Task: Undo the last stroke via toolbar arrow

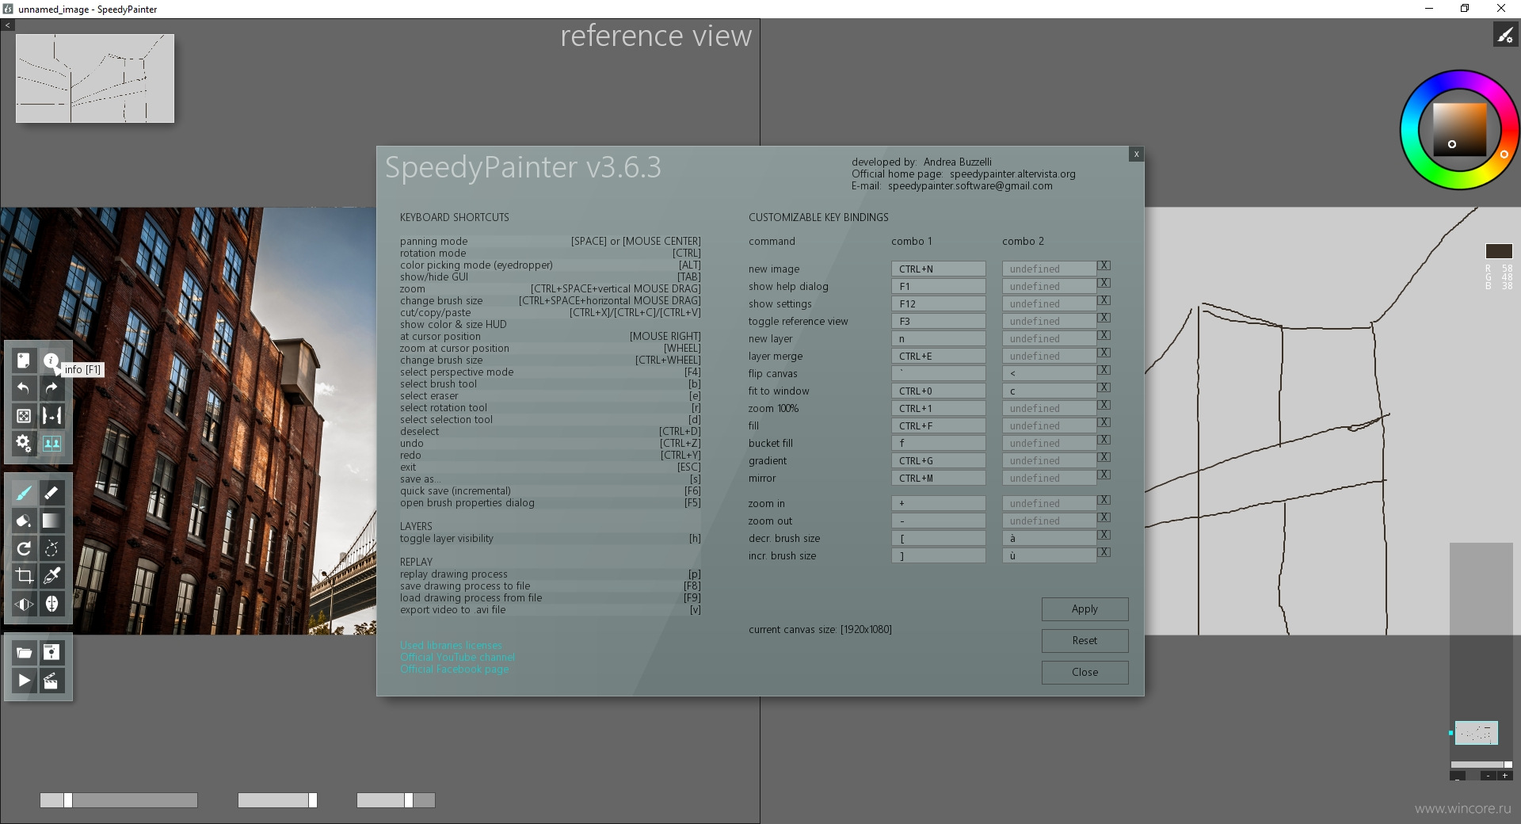Action: pos(24,388)
